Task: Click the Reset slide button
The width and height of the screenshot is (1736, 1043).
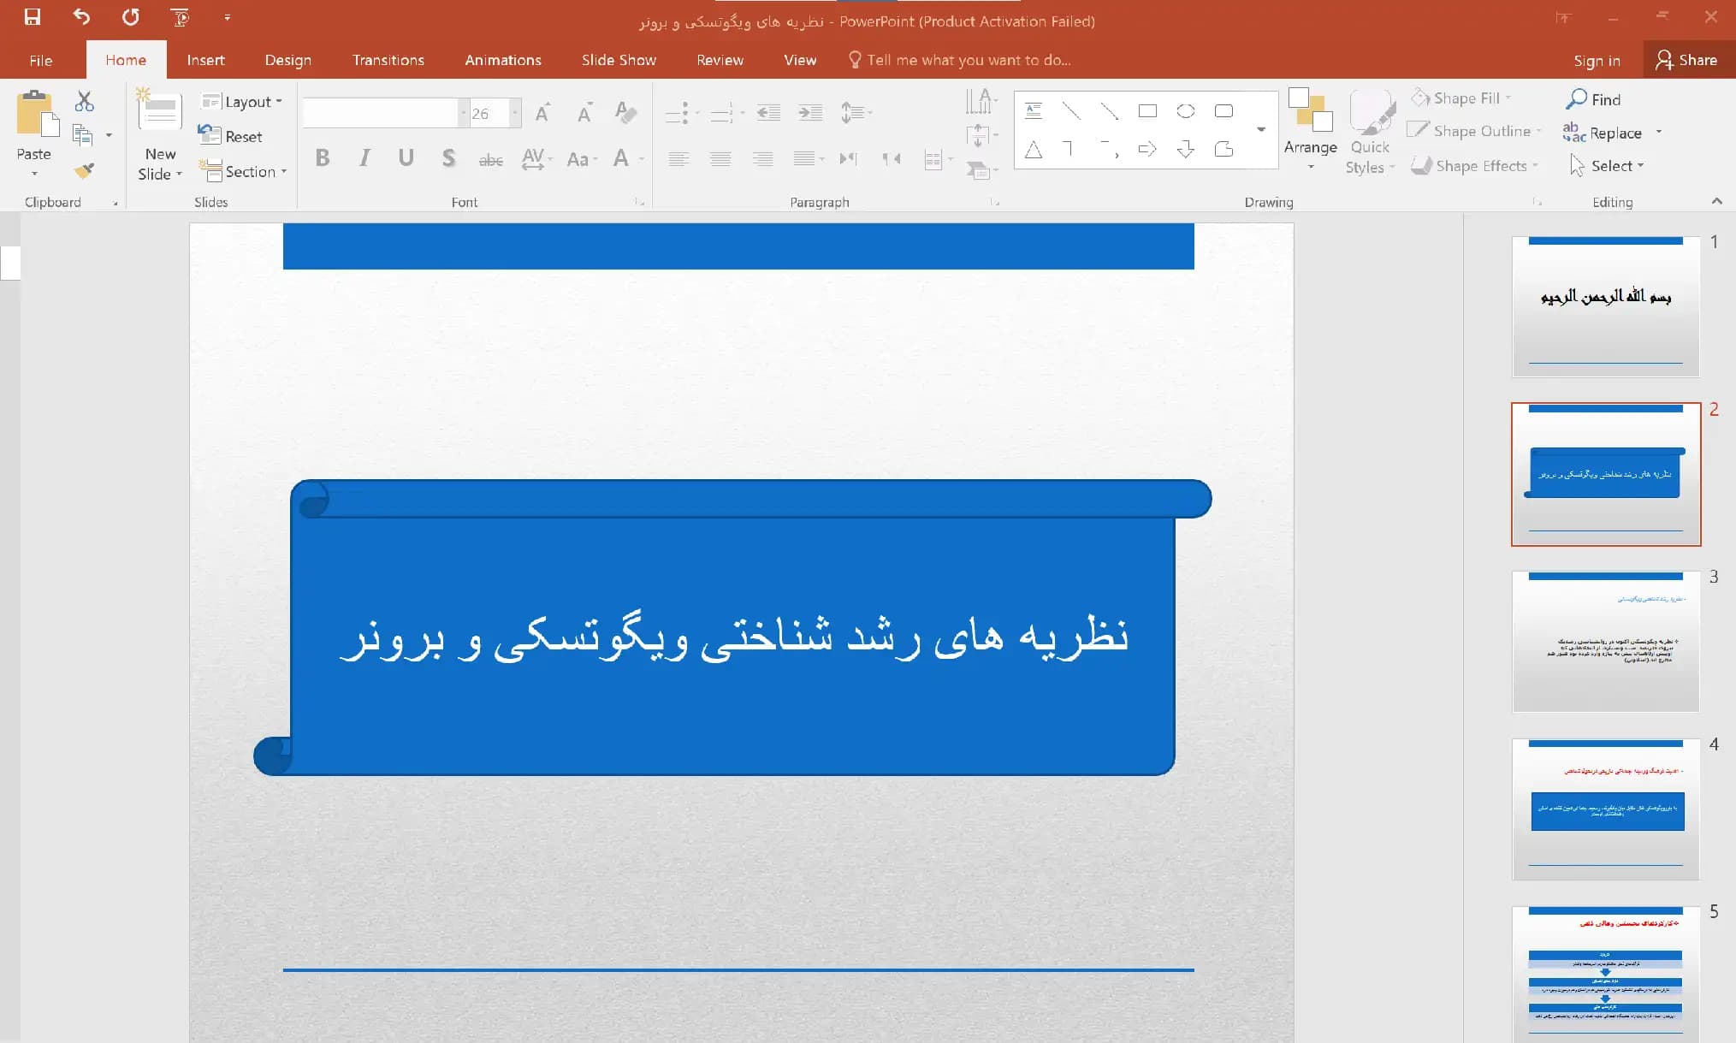Action: point(230,136)
